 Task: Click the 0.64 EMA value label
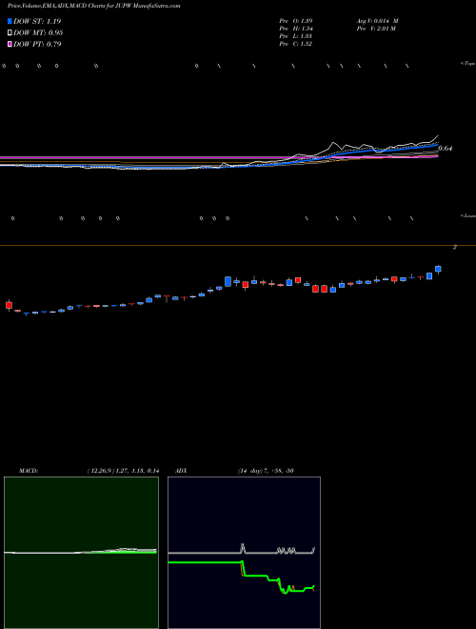coord(446,149)
